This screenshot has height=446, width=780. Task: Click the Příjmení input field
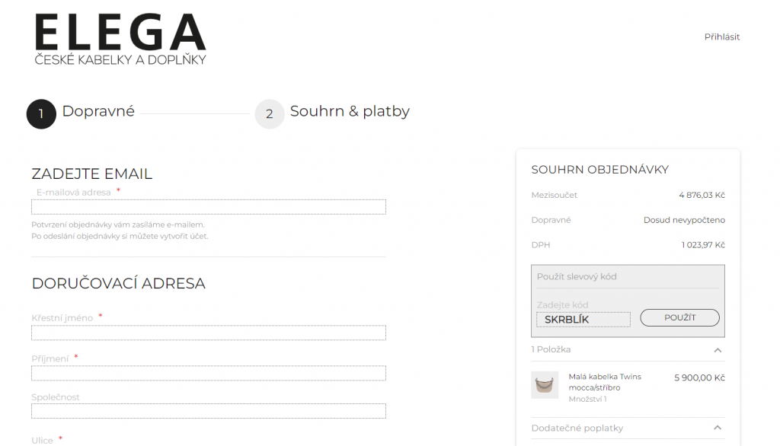tap(209, 373)
